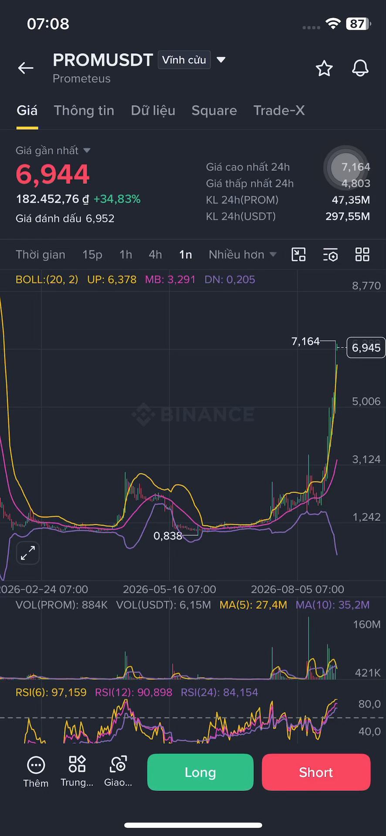This screenshot has width=386, height=836.
Task: Select the Thời gian chart mode
Action: coord(41,255)
